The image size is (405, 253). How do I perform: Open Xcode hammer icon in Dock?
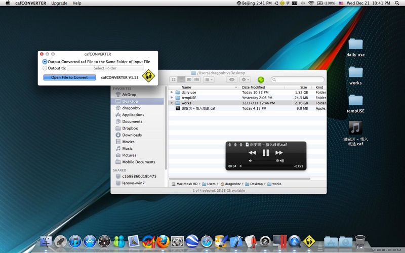(236, 242)
